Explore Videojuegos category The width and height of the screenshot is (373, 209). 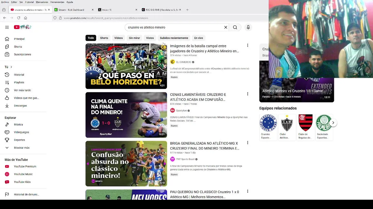21,132
